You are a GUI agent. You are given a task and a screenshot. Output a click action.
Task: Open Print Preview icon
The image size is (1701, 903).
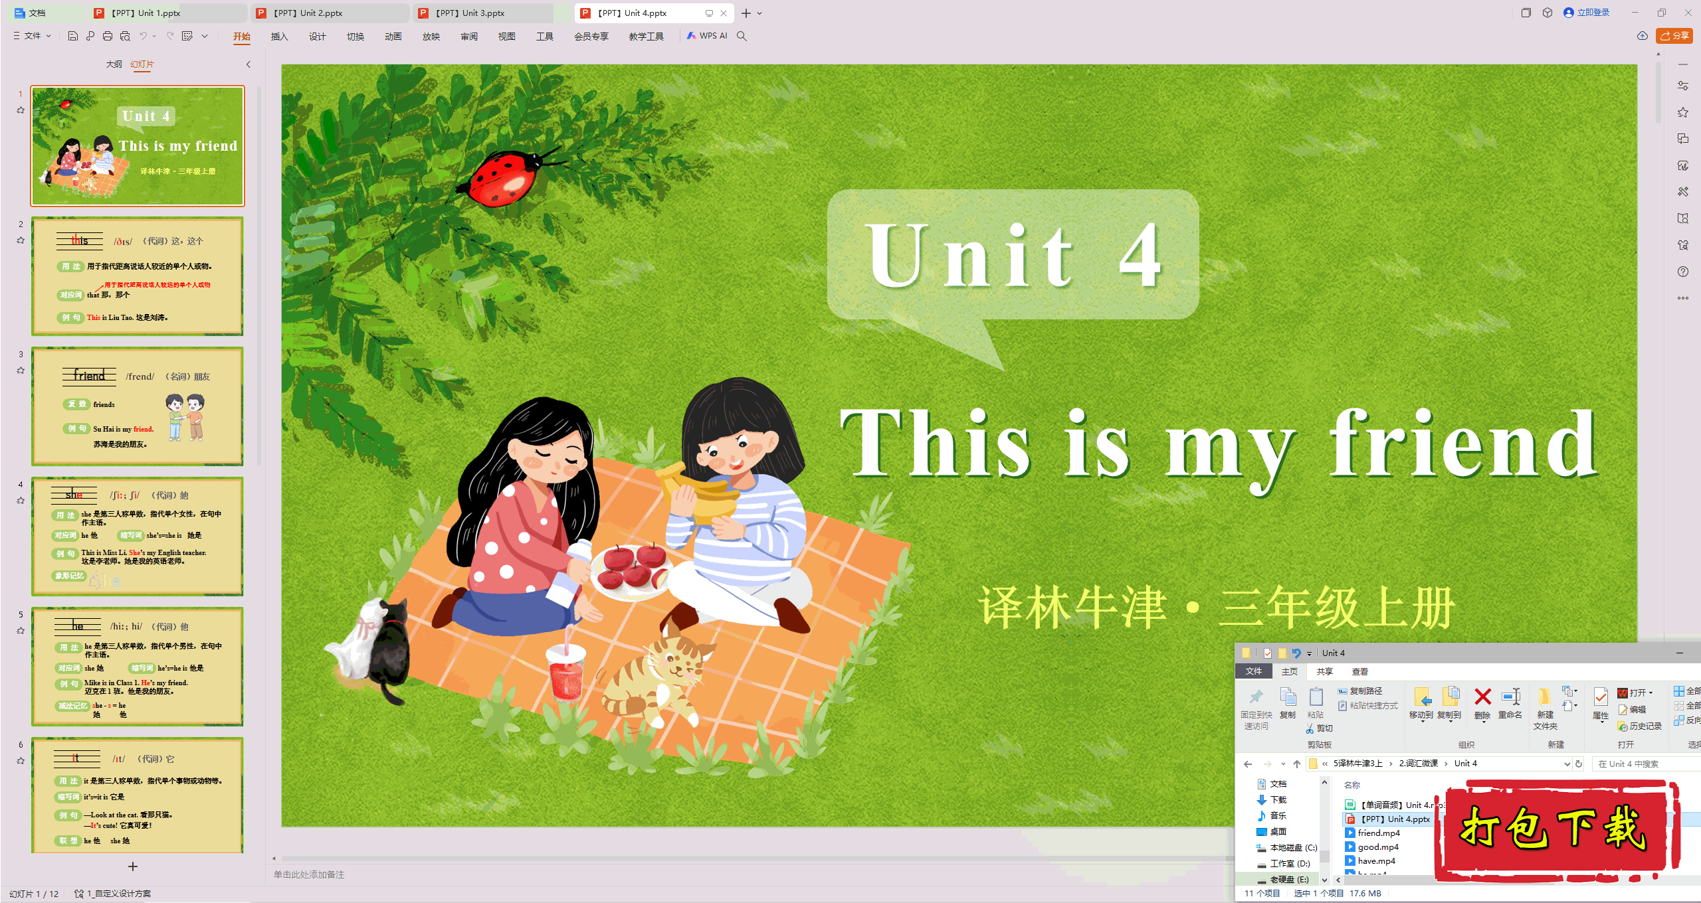(x=125, y=36)
